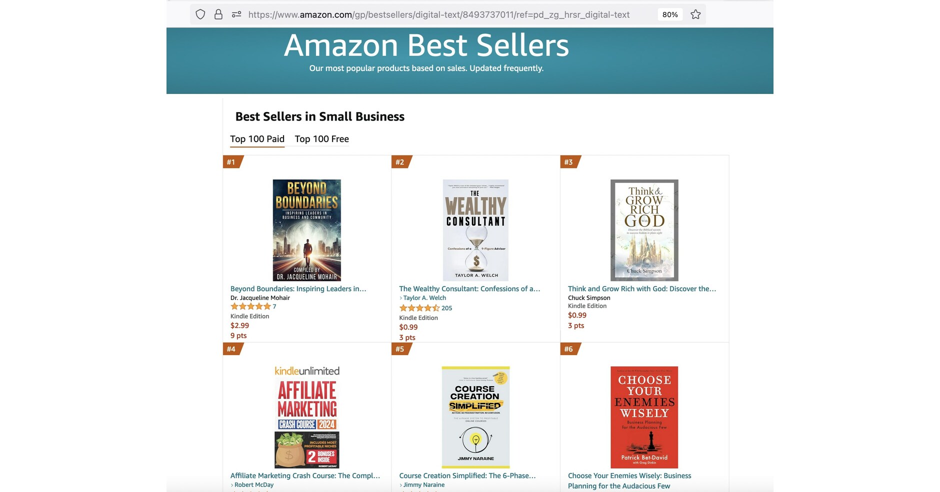The image size is (940, 492).
Task: Click the Taylor A. Welch author link
Action: click(x=424, y=298)
